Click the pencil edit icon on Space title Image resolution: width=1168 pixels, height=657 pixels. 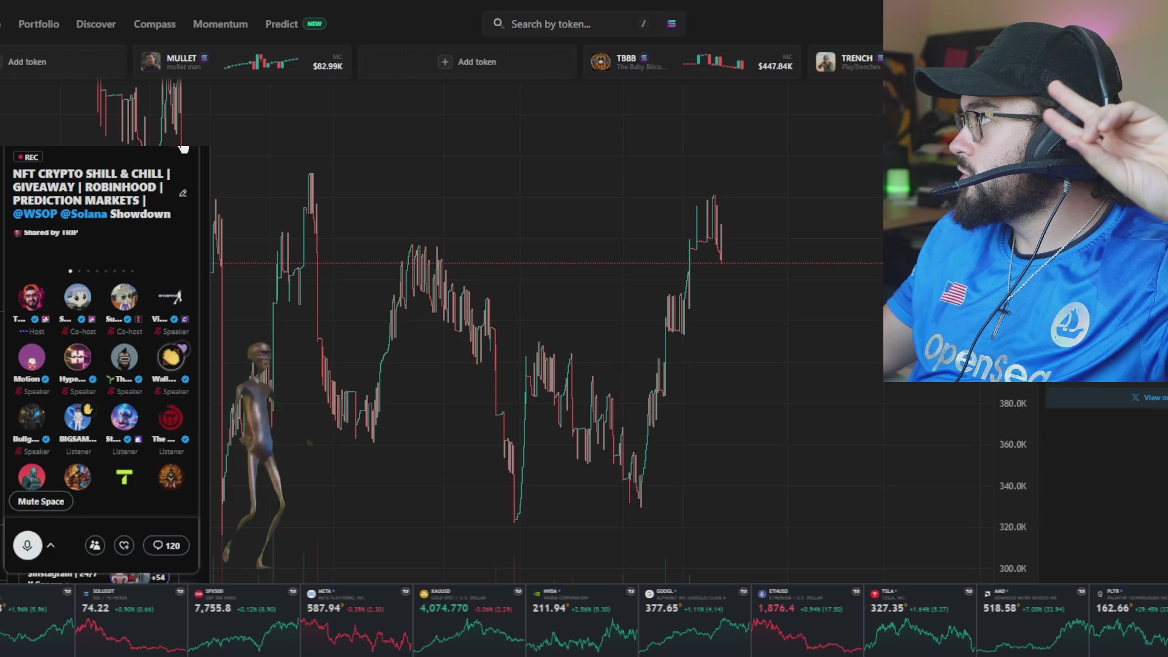[x=182, y=193]
